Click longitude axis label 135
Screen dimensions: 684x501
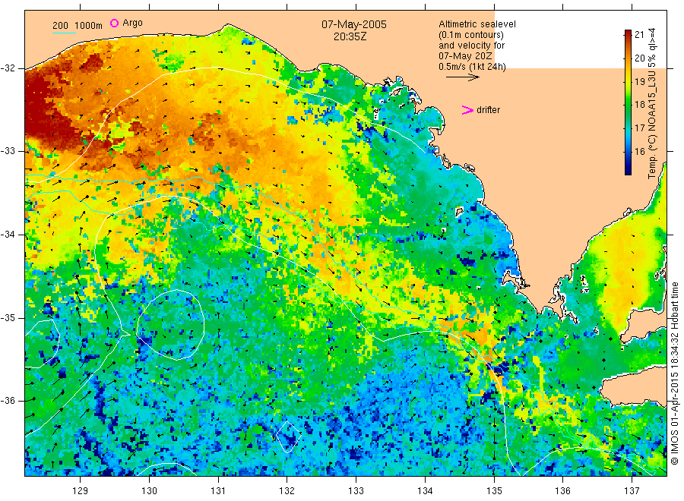coord(494,491)
